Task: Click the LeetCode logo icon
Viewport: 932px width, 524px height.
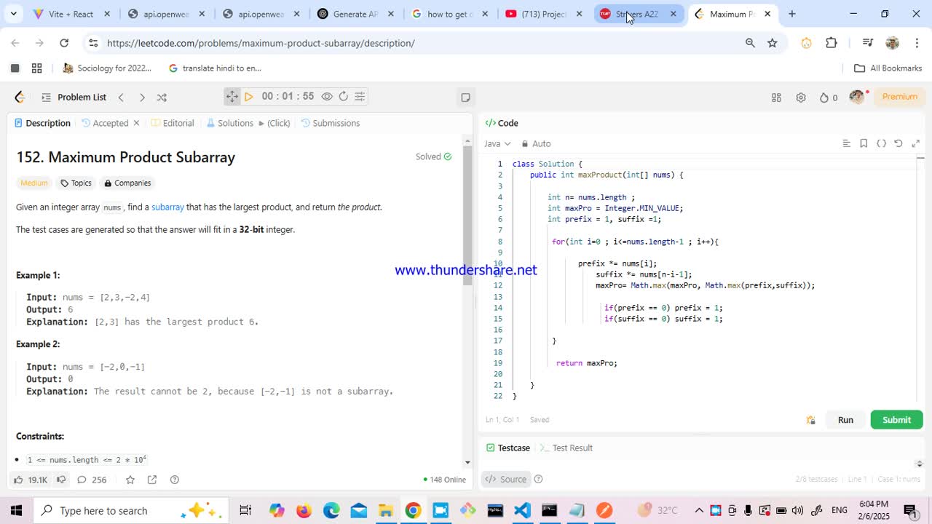Action: pyautogui.click(x=20, y=97)
